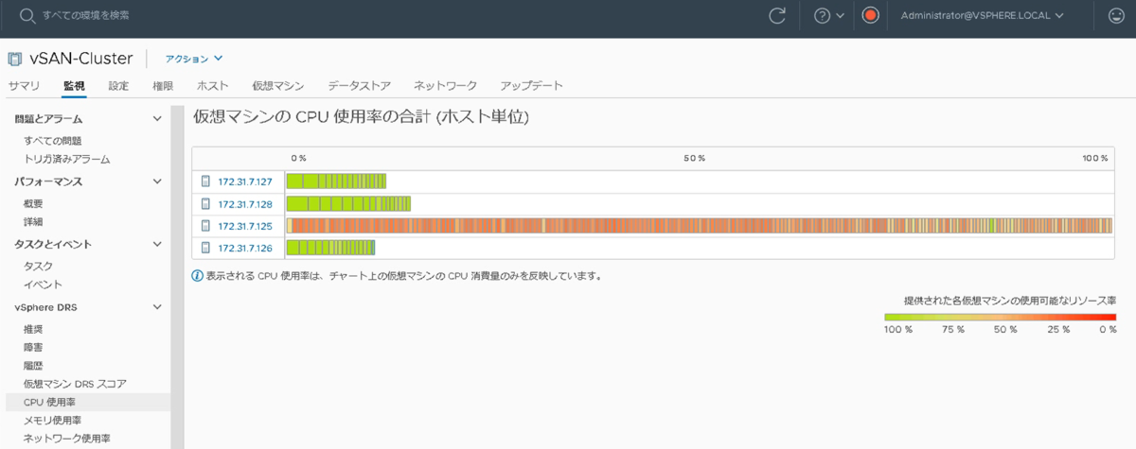Image resolution: width=1136 pixels, height=449 pixels.
Task: Select the 監視 tab
Action: pyautogui.click(x=75, y=86)
